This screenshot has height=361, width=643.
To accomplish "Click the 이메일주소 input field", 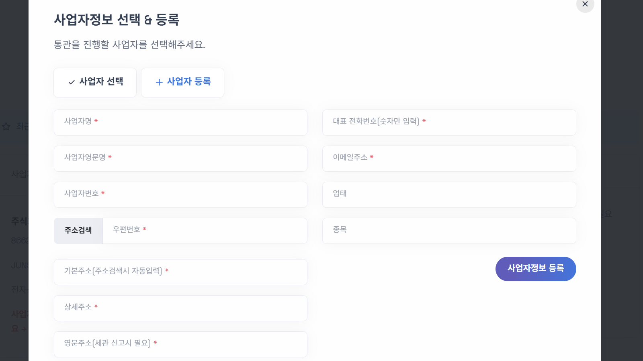I will coord(449,158).
